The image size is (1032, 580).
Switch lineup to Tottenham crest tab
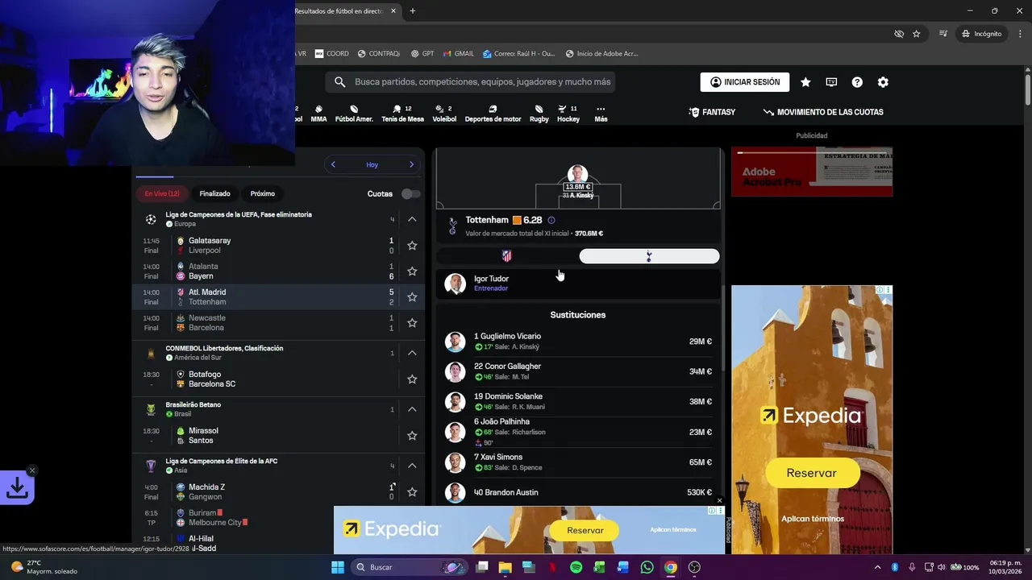point(649,256)
